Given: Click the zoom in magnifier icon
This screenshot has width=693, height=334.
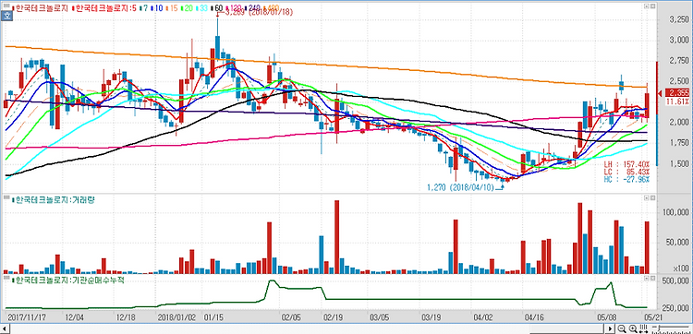Looking at the screenshot, I should click(633, 328).
